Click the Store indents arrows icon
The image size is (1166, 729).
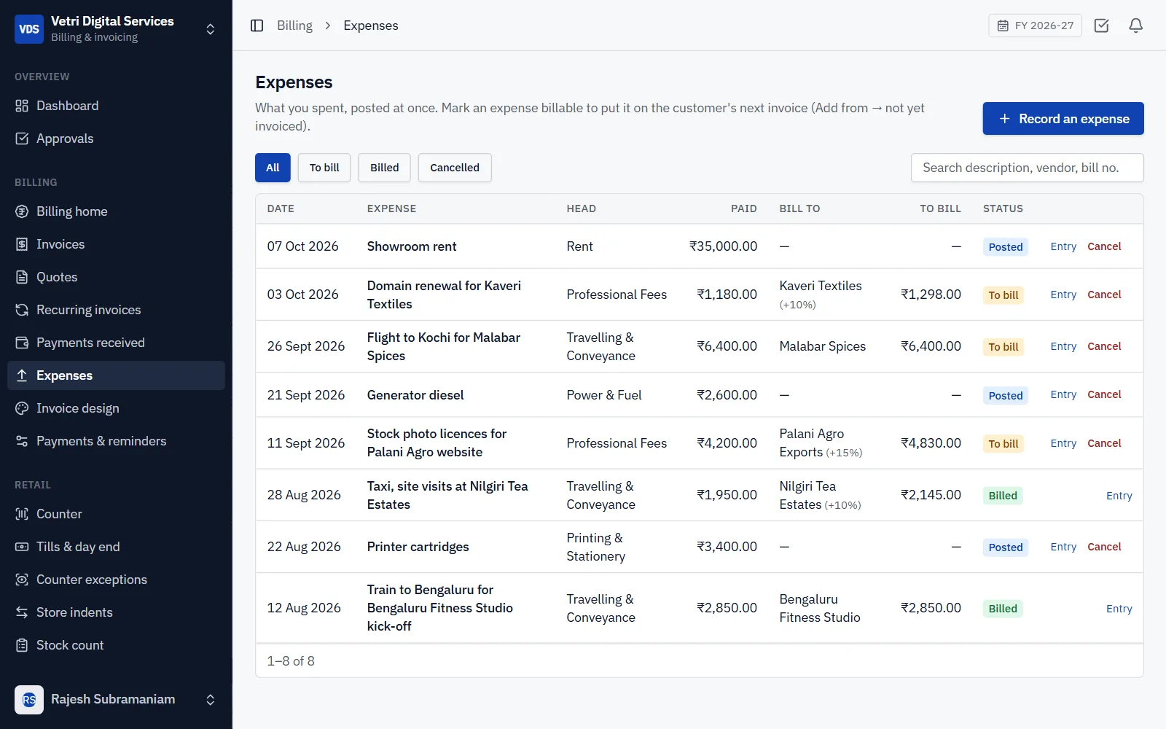(22, 612)
